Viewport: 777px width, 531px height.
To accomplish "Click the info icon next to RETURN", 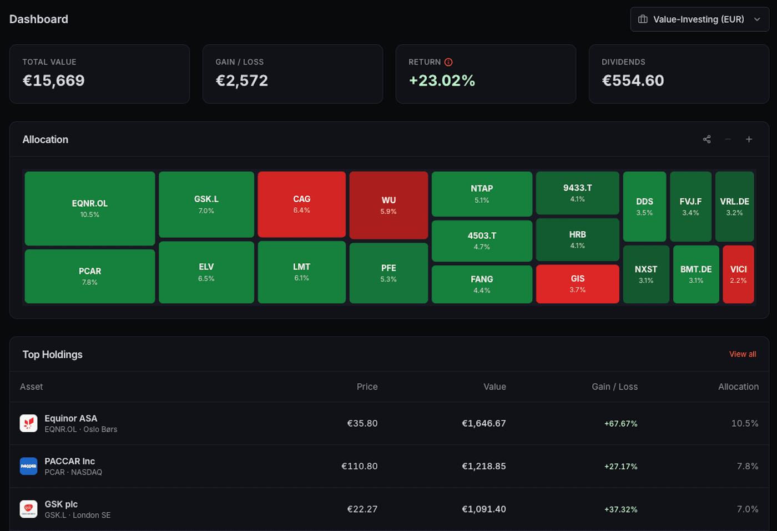I will tap(448, 62).
